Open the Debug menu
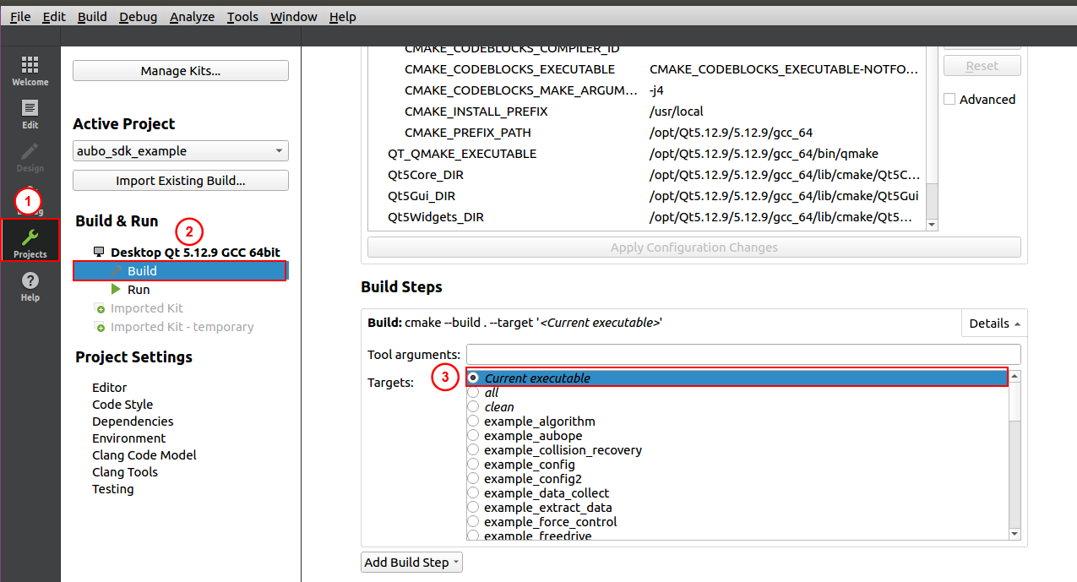 [139, 17]
